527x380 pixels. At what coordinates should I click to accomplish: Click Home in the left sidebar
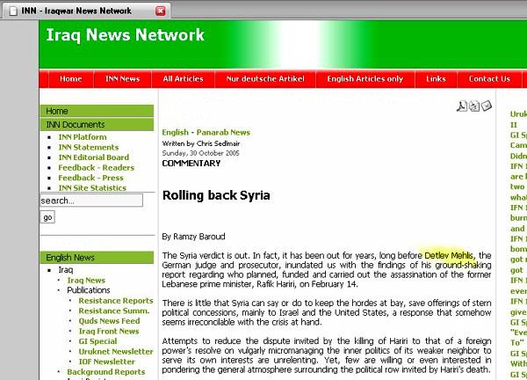57,112
